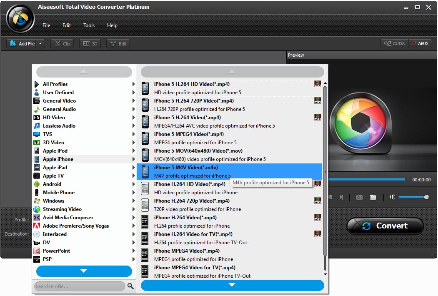Click ATI badge on iPhone 5 H.264 HD row
This screenshot has width=438, height=296.
coord(318,84)
